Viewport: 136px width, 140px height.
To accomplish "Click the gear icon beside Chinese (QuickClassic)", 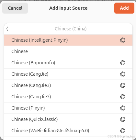I will [x=123, y=119].
